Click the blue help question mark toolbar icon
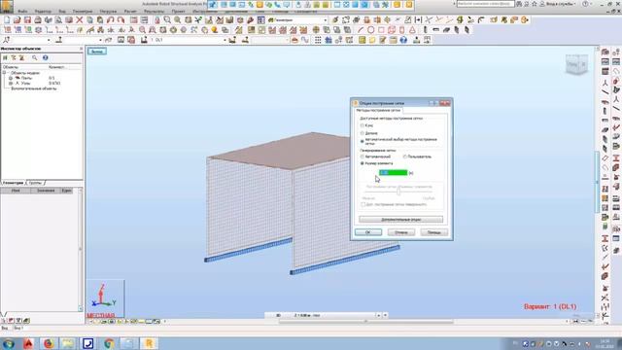The height and width of the screenshot is (350, 622). coord(403,40)
